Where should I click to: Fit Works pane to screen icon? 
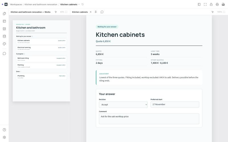(x=66, y=12)
